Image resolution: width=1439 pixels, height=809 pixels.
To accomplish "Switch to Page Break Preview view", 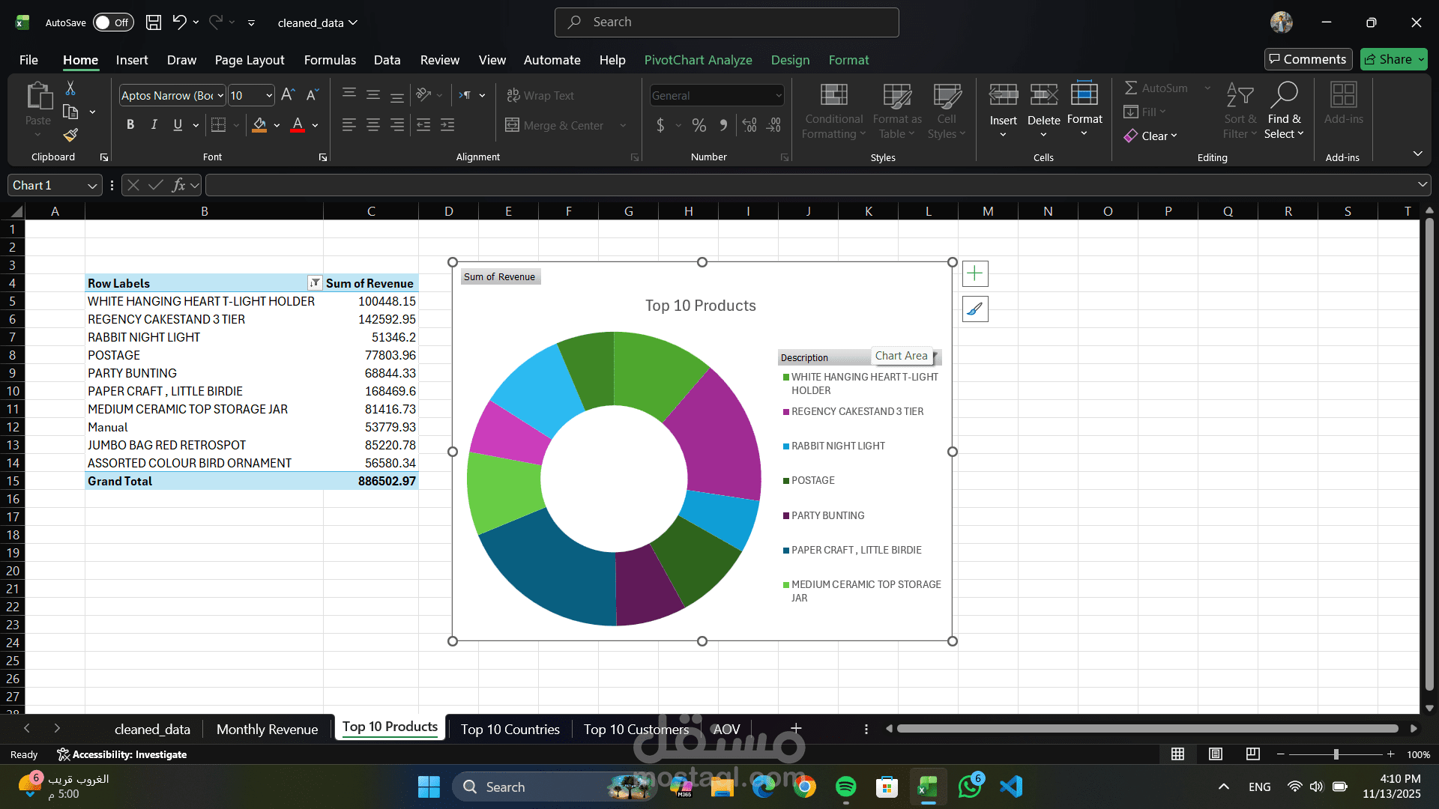I will pyautogui.click(x=1252, y=754).
